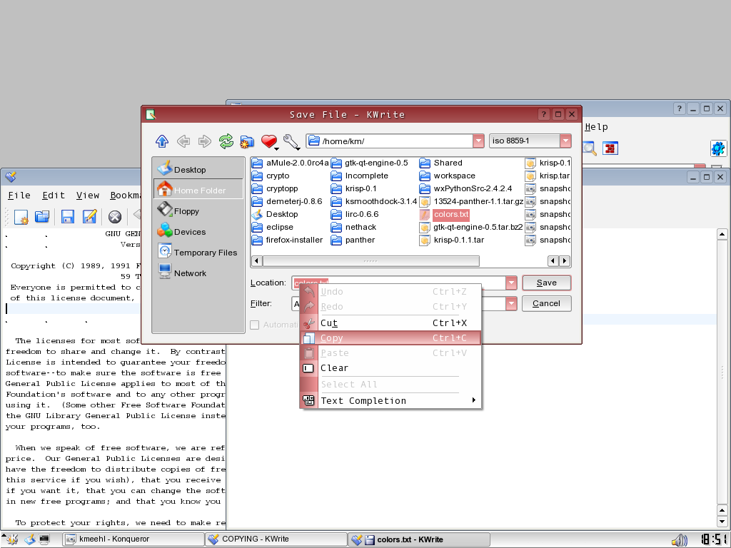731x548 pixels.
Task: Click the Cancel button
Action: [546, 304]
